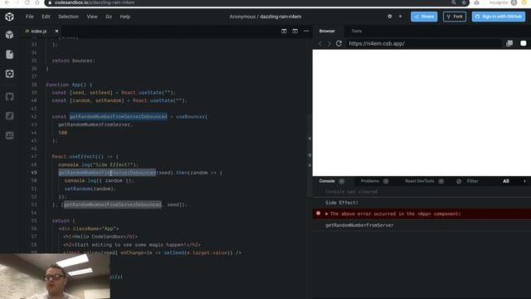The width and height of the screenshot is (531, 299).
Task: Switch to the index.js tab
Action: (38, 31)
